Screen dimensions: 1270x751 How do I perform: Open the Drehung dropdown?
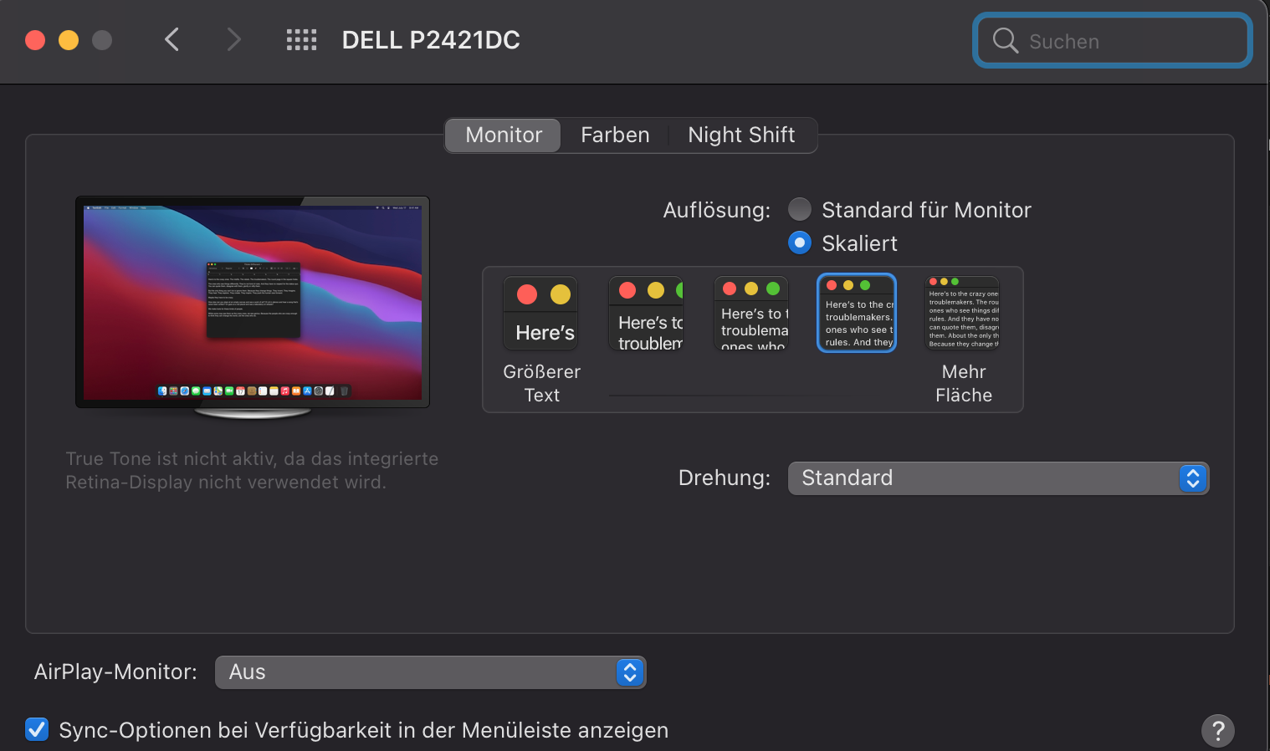[x=998, y=478]
